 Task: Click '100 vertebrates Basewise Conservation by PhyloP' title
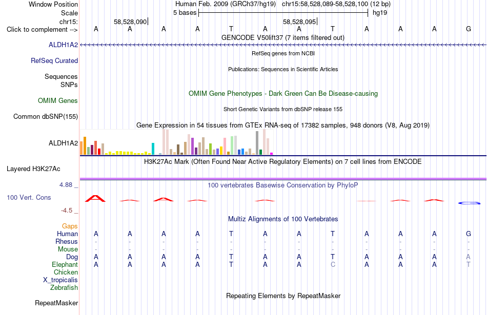point(283,185)
